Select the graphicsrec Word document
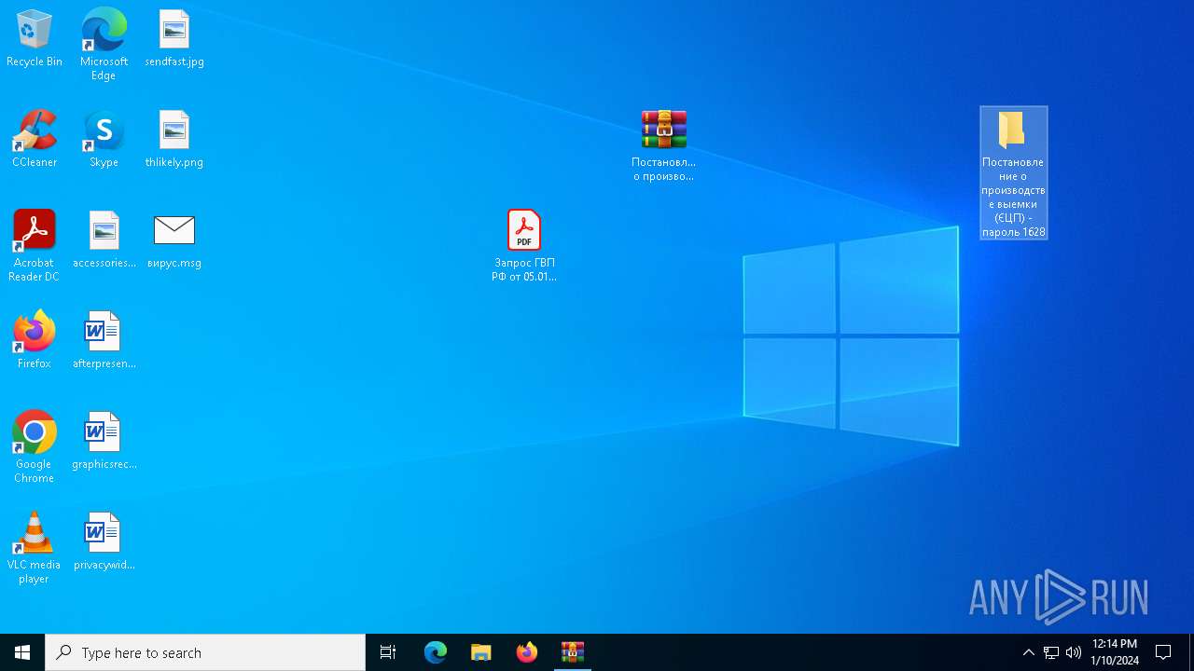This screenshot has height=671, width=1194. point(104,442)
